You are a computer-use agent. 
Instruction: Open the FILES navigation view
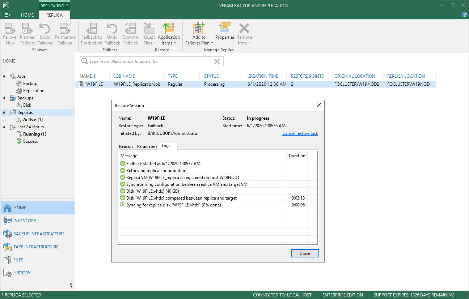click(x=37, y=260)
